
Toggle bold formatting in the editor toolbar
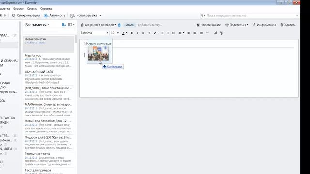[132, 33]
